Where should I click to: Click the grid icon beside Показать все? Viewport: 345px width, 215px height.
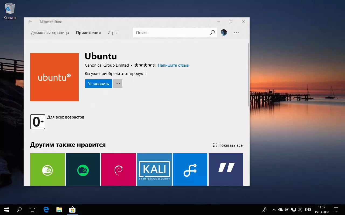215,145
